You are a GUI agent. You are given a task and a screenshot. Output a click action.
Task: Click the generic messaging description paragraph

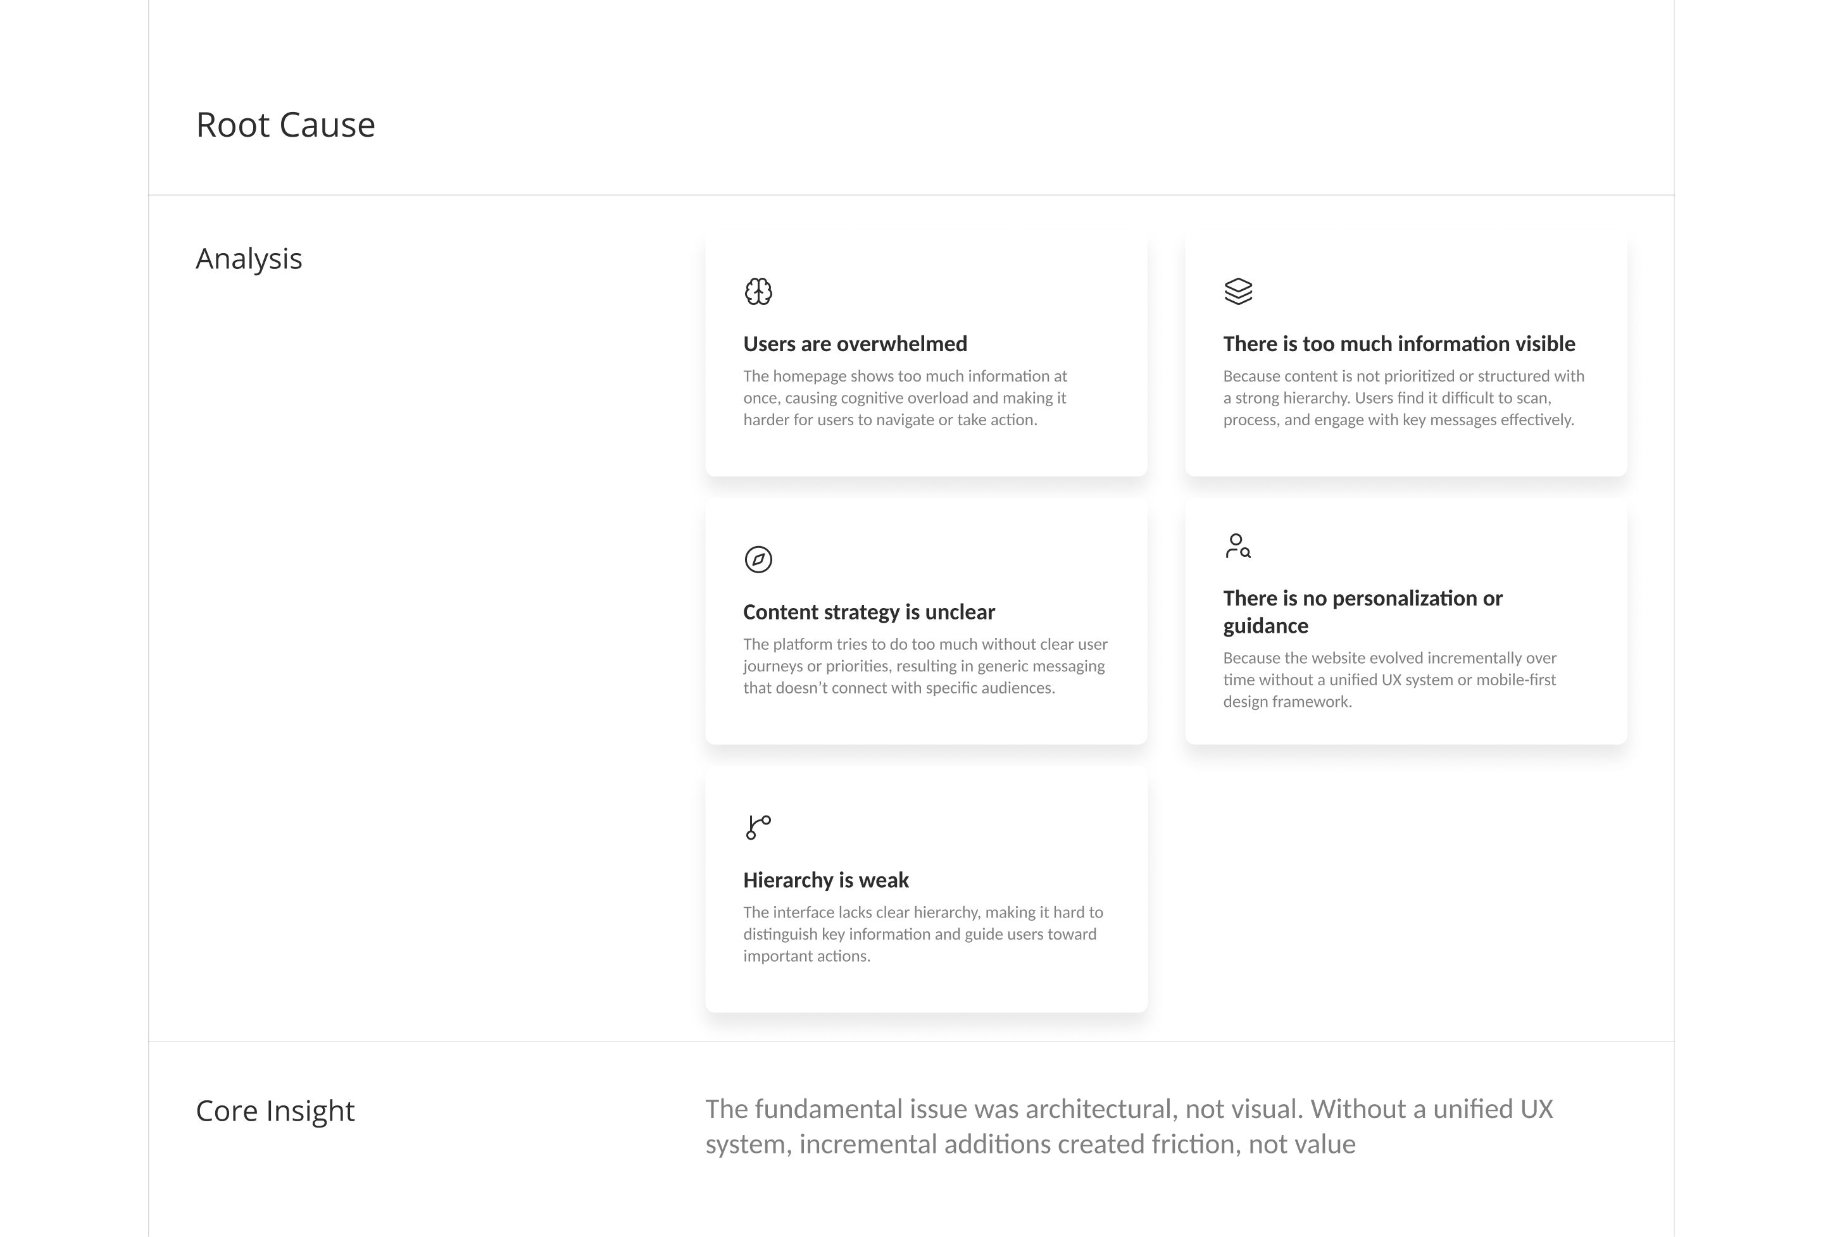click(925, 666)
